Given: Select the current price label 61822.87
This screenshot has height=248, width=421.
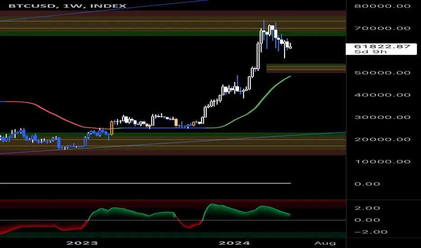Looking at the screenshot, I should [382, 46].
